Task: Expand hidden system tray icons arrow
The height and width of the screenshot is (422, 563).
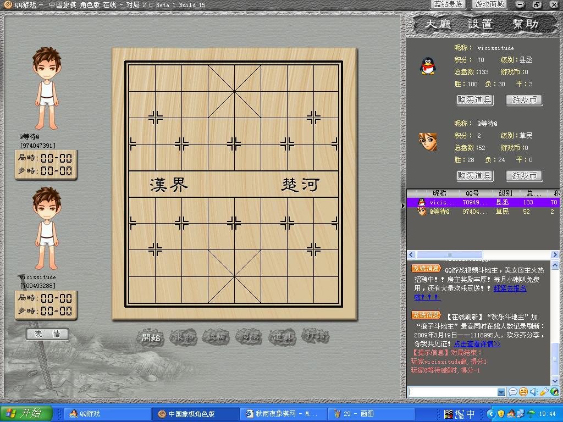Action: coord(491,414)
